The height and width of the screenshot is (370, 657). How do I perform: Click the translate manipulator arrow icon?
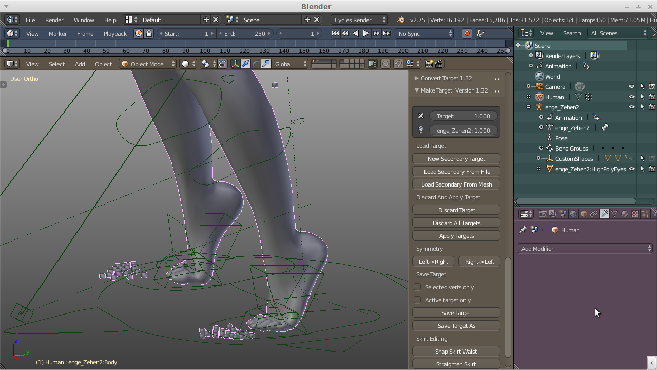pyautogui.click(x=245, y=64)
